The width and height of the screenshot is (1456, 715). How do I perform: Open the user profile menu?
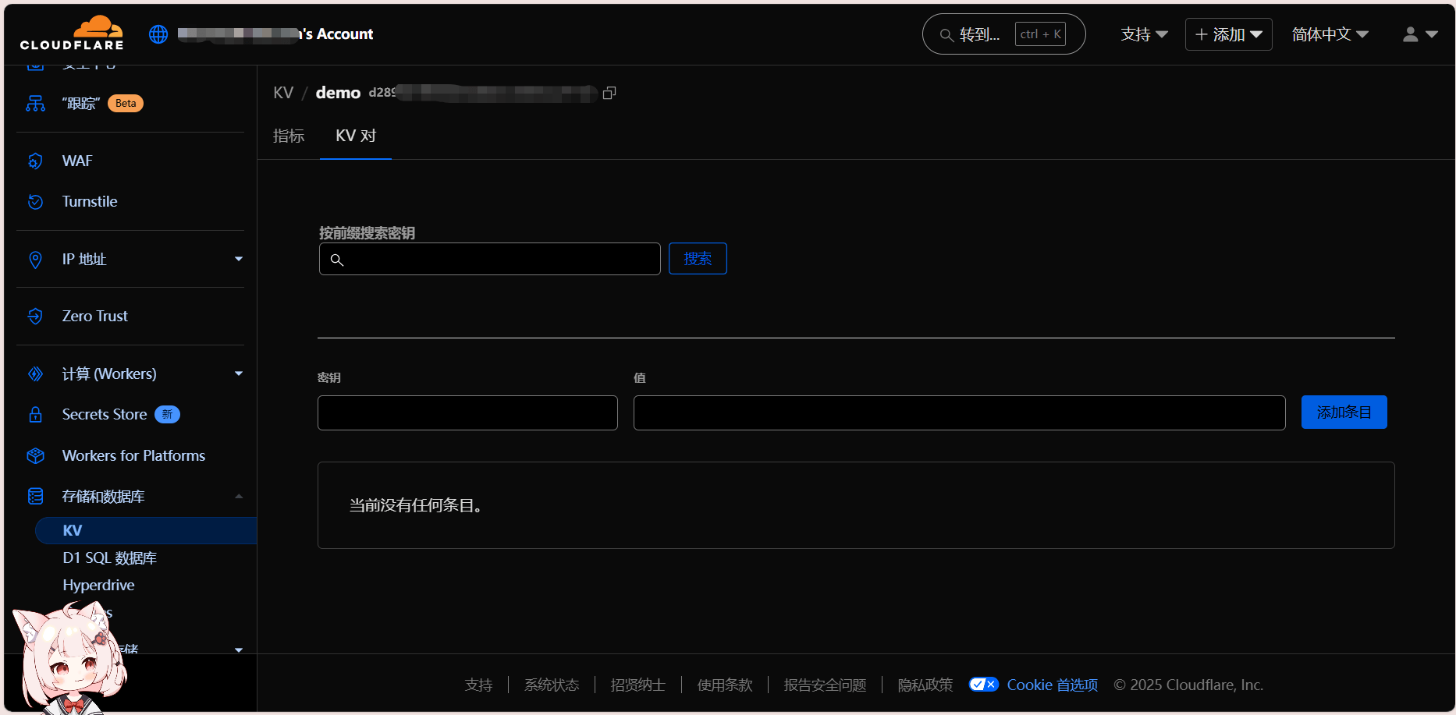click(1419, 34)
